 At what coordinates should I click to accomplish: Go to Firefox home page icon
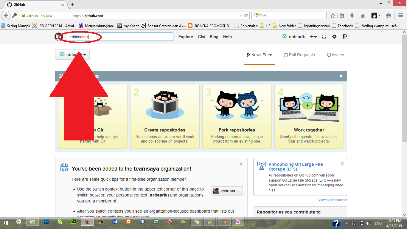click(x=363, y=16)
